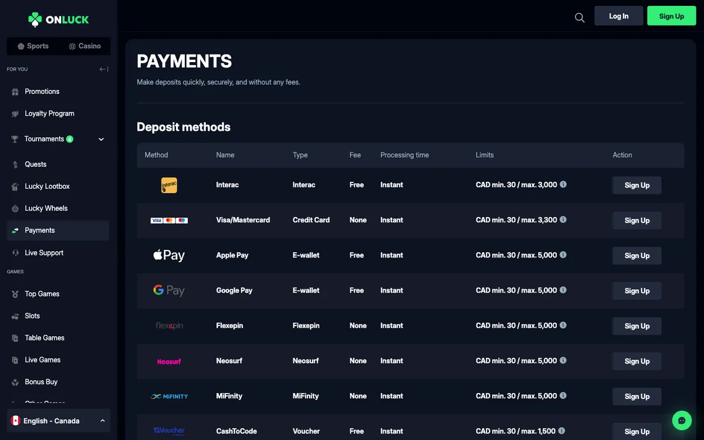Screen dimensions: 704x440
Task: Click the Promotions gift icon
Action: click(x=15, y=92)
